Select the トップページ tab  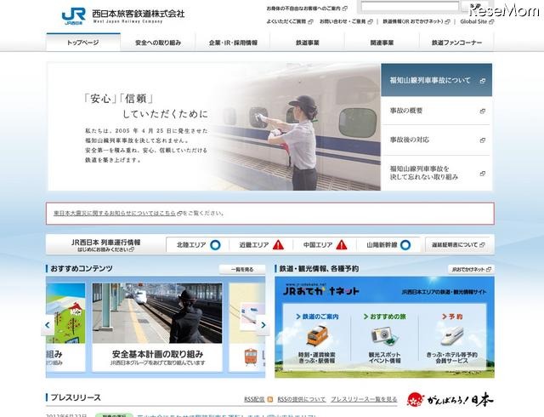[83, 43]
